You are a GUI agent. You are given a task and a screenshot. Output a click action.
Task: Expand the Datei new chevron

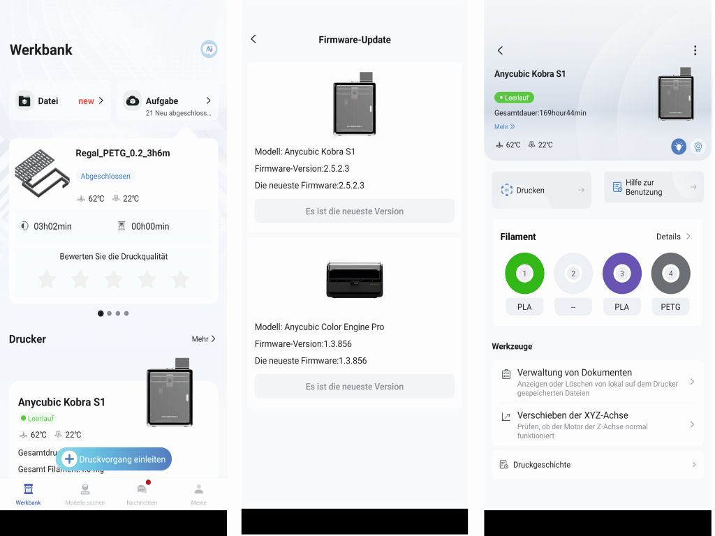pos(101,100)
